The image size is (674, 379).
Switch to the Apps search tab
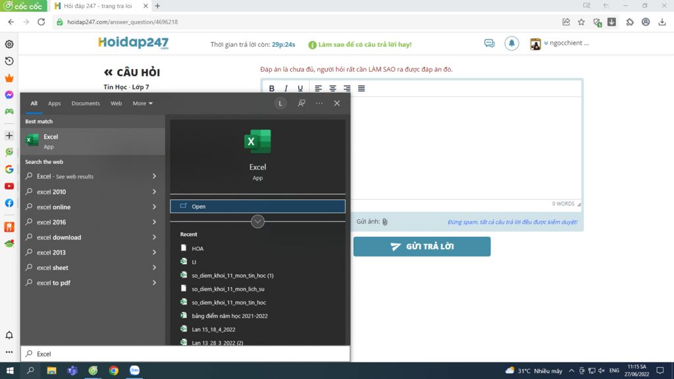tap(54, 103)
